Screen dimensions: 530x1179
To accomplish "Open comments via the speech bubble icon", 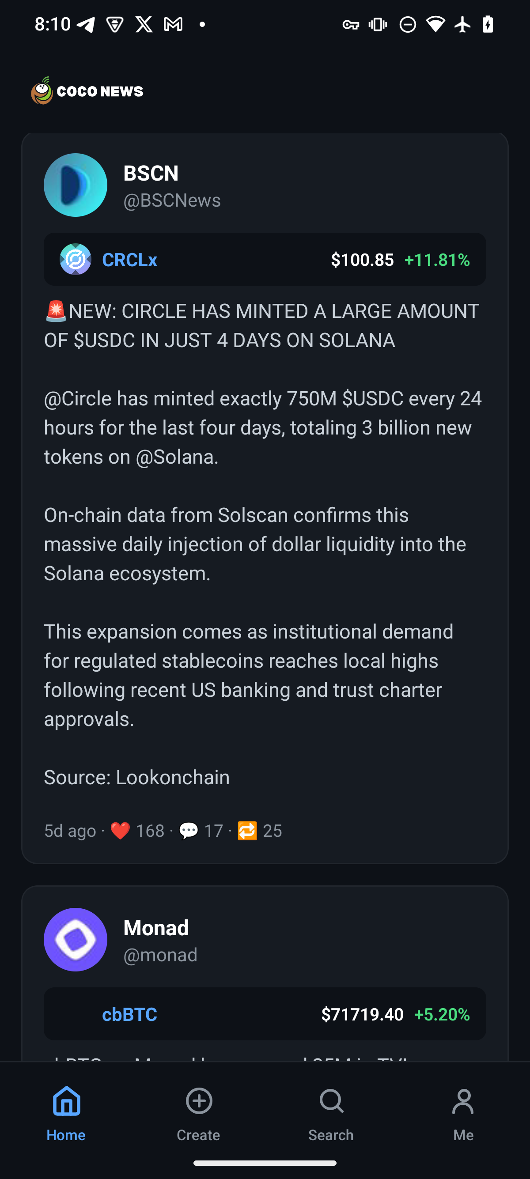I will tap(189, 830).
